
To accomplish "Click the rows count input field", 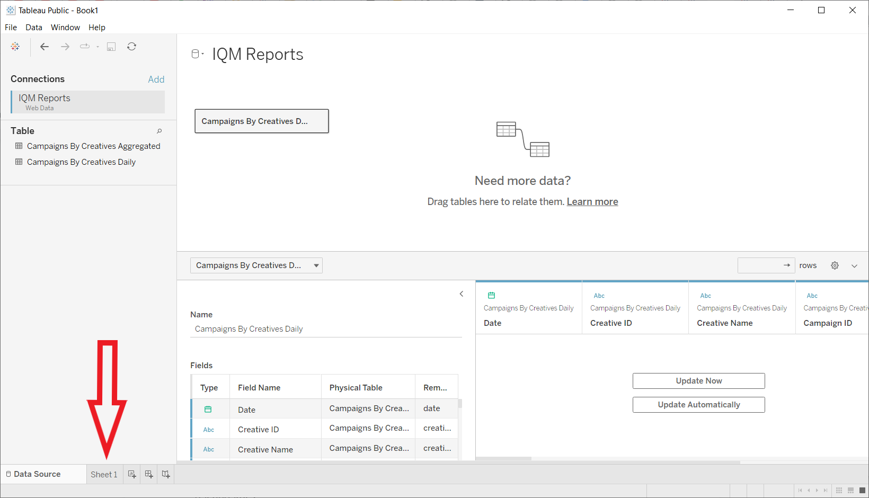I will click(760, 265).
